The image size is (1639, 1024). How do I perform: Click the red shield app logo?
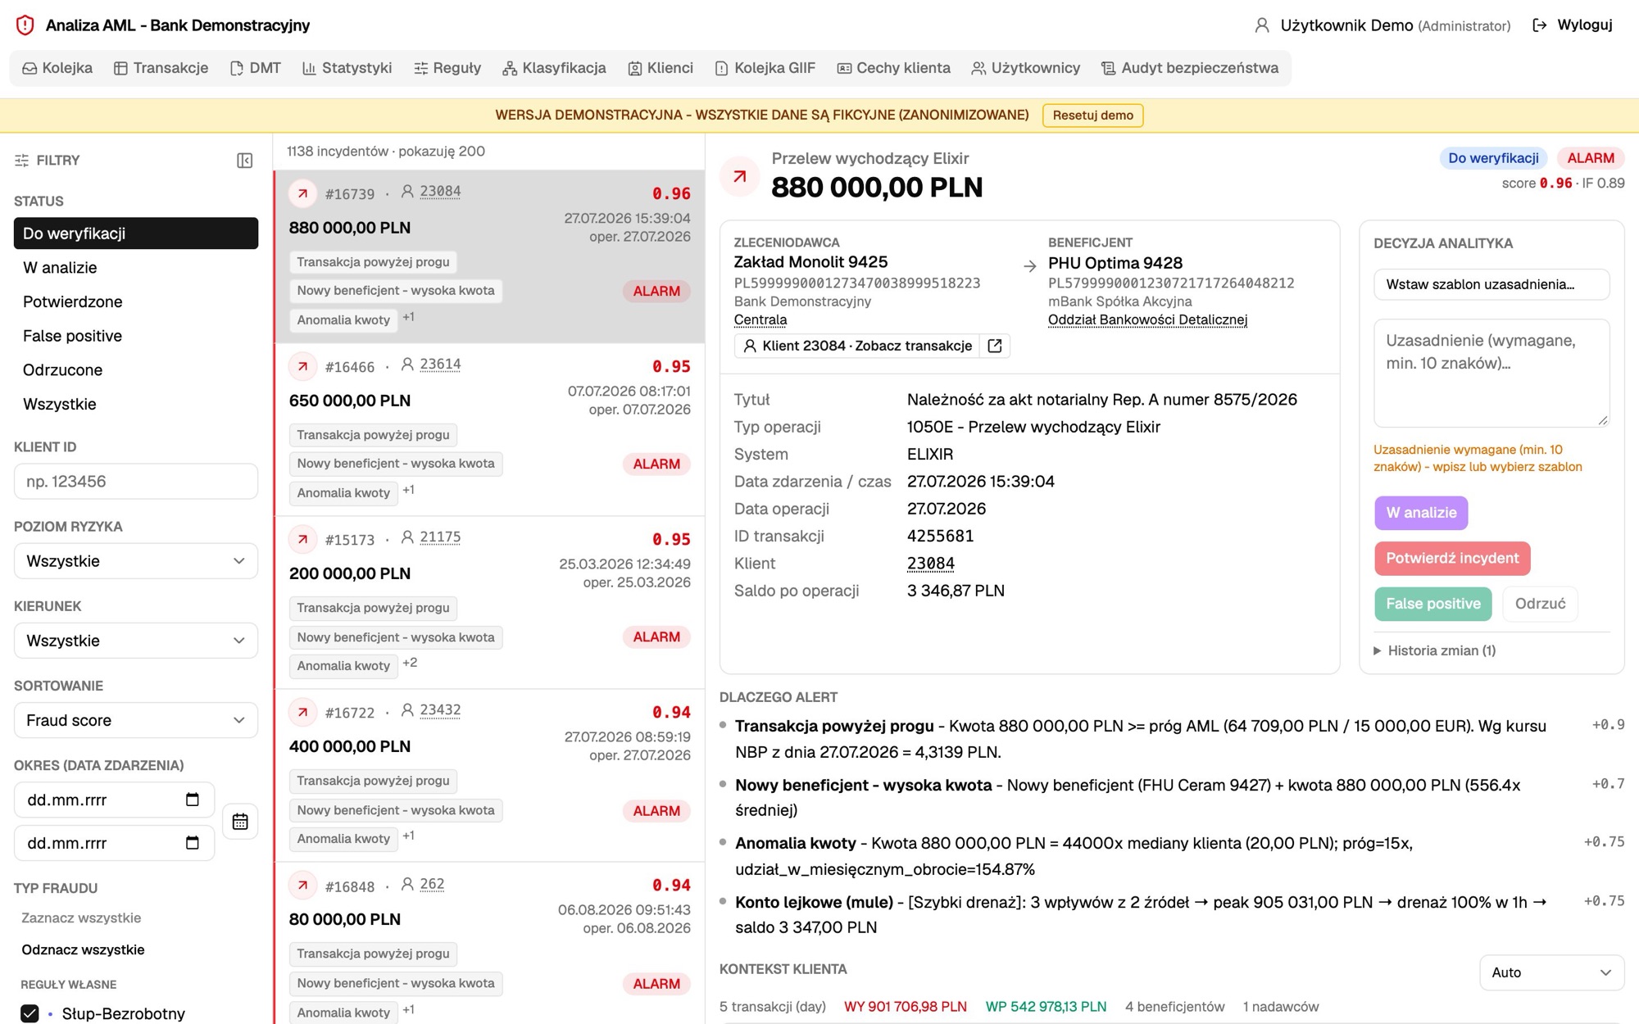[25, 25]
